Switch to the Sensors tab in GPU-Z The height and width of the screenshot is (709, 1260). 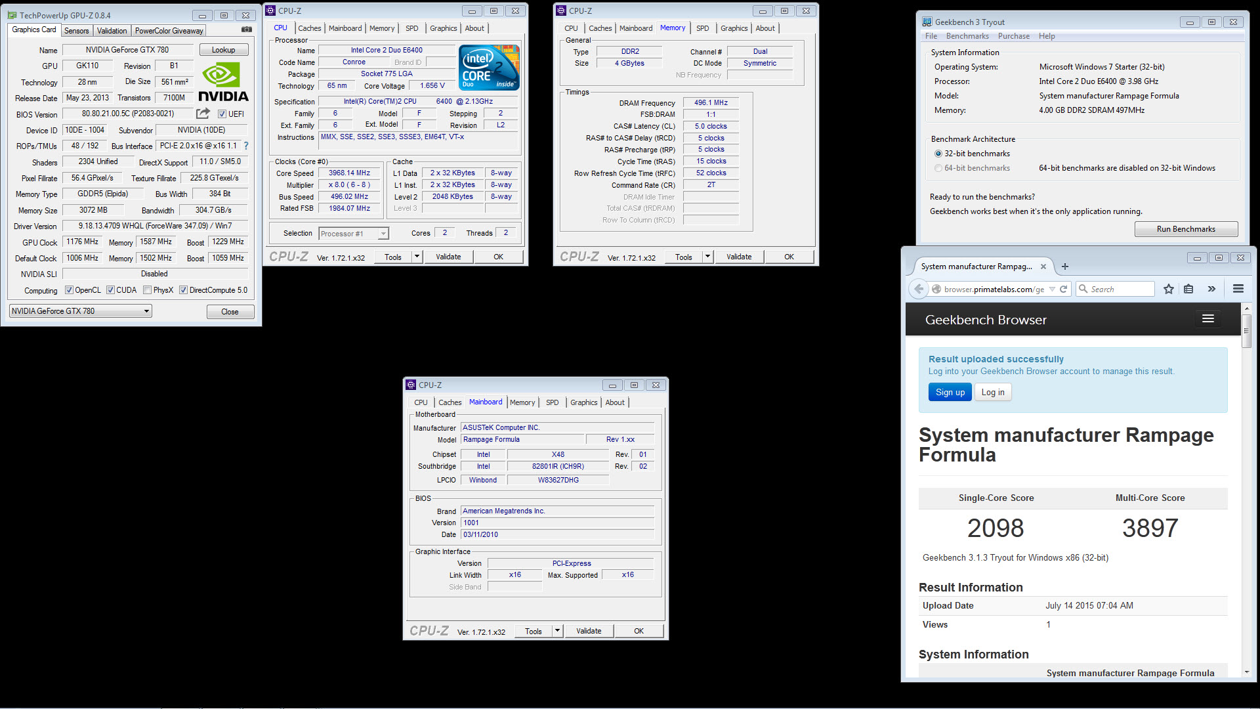(x=76, y=31)
